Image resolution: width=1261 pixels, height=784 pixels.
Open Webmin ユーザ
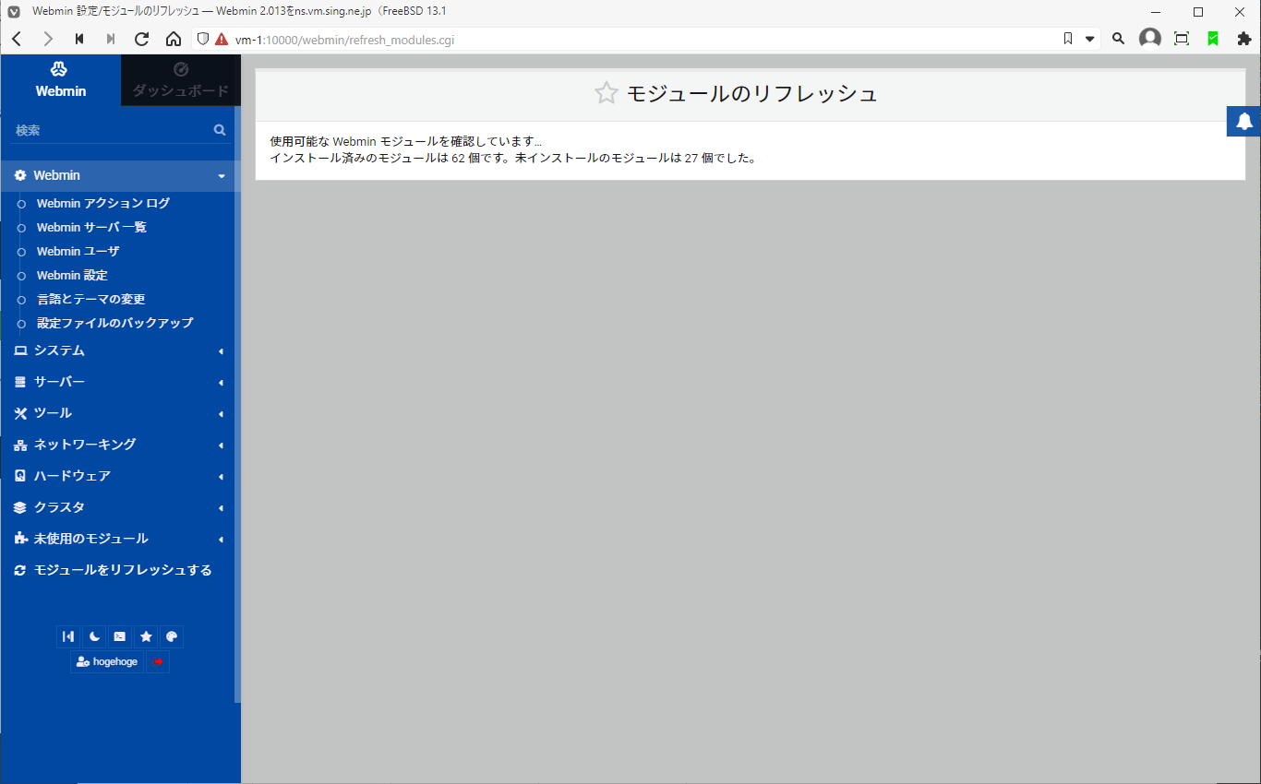pyautogui.click(x=78, y=251)
